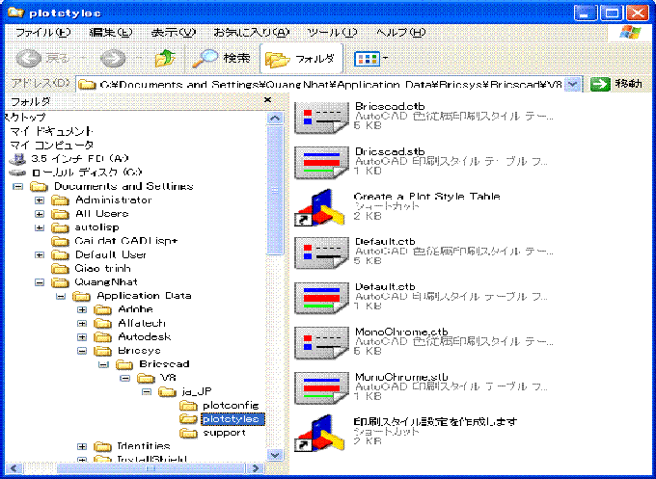Open the 編集 menu
This screenshot has width=656, height=479.
(110, 33)
